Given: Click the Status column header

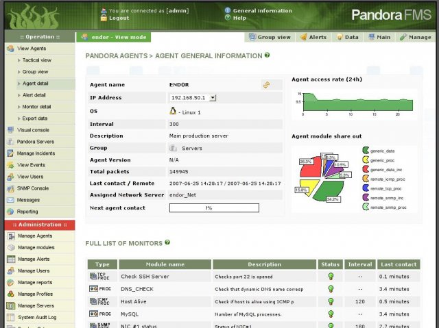Looking at the screenshot, I should point(331,264).
